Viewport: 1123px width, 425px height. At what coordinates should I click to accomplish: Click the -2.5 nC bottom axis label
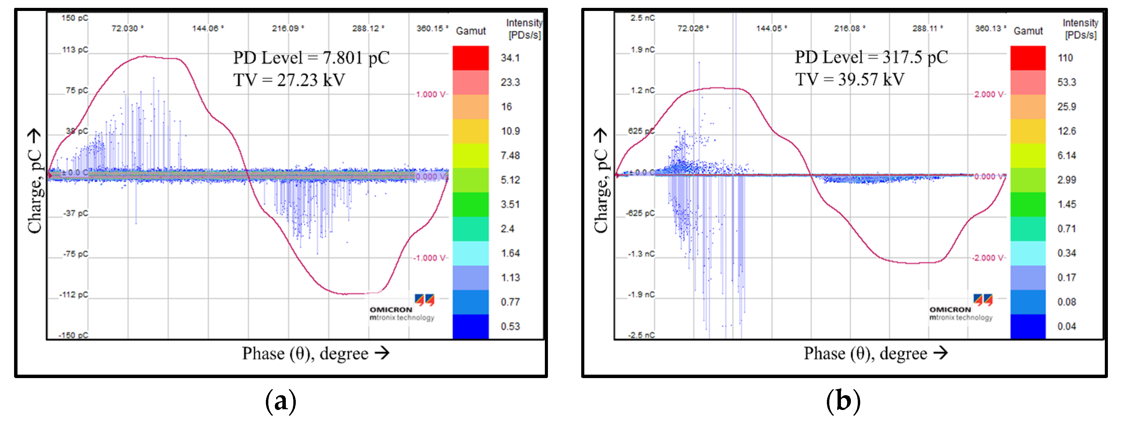pos(641,335)
